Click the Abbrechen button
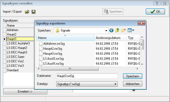The image size is (170, 102). click(133, 84)
